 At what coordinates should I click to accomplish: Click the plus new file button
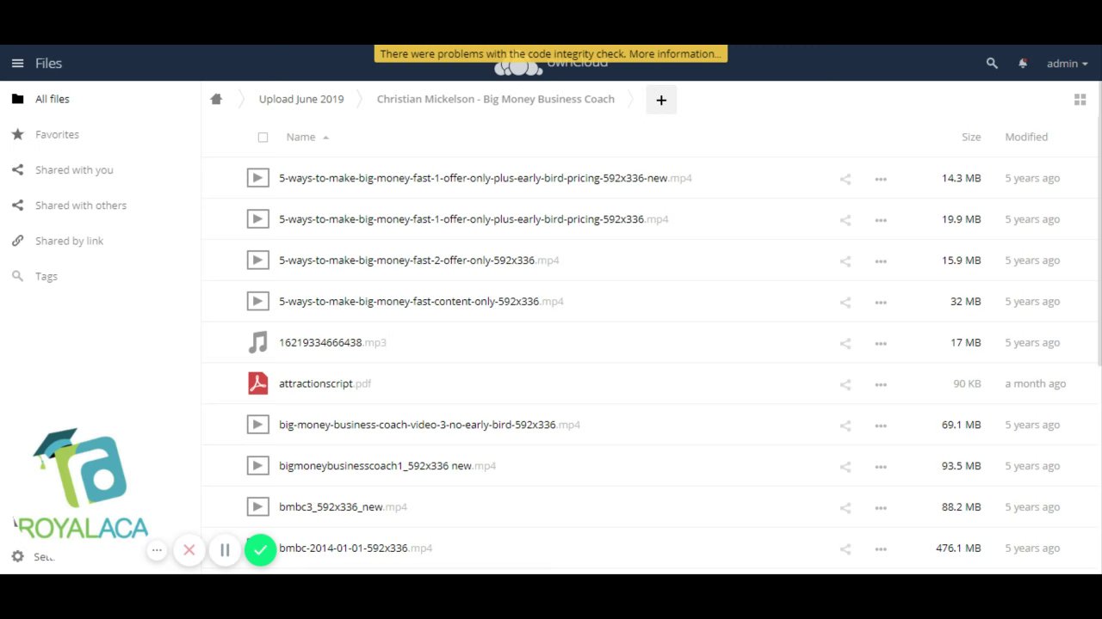661,100
